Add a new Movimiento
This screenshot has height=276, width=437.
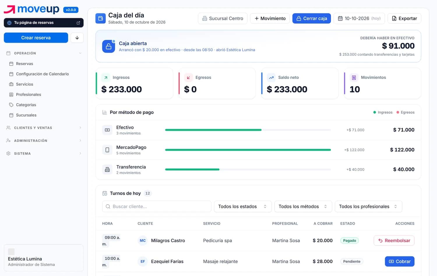click(270, 18)
